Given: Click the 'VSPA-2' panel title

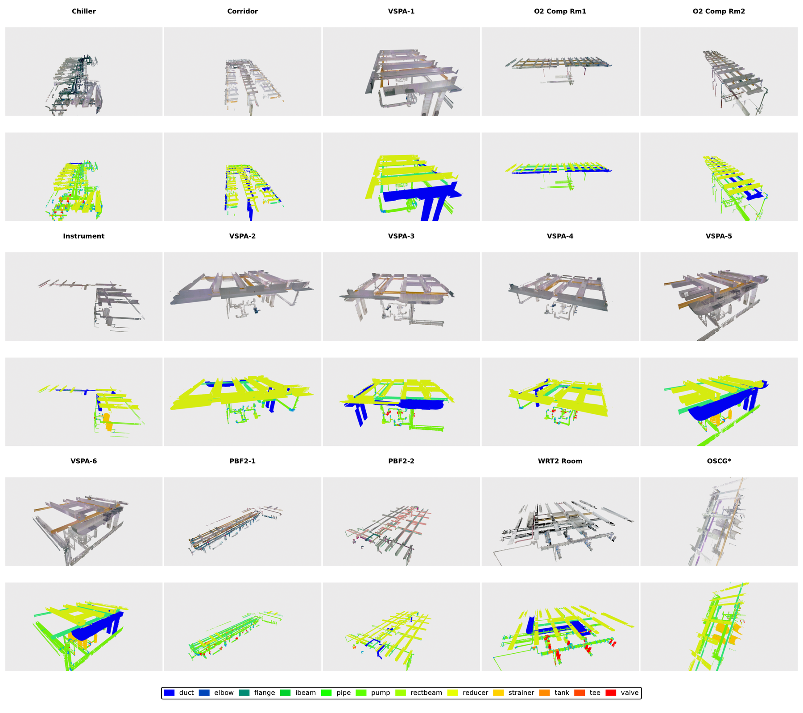Looking at the screenshot, I should pyautogui.click(x=243, y=236).
